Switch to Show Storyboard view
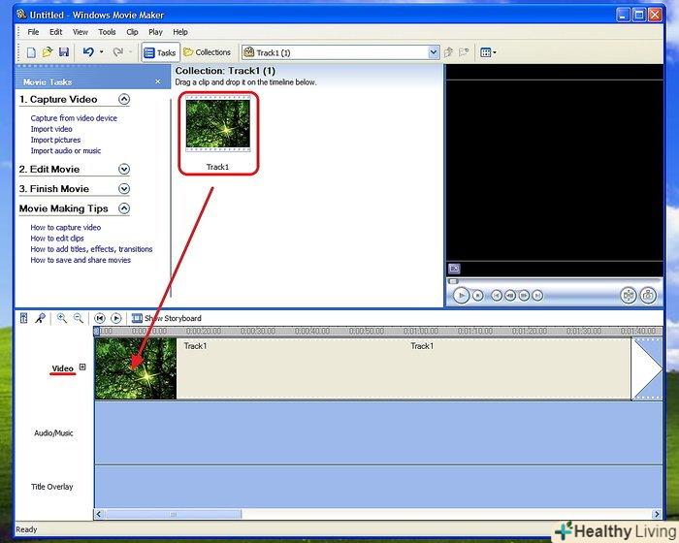 166,318
